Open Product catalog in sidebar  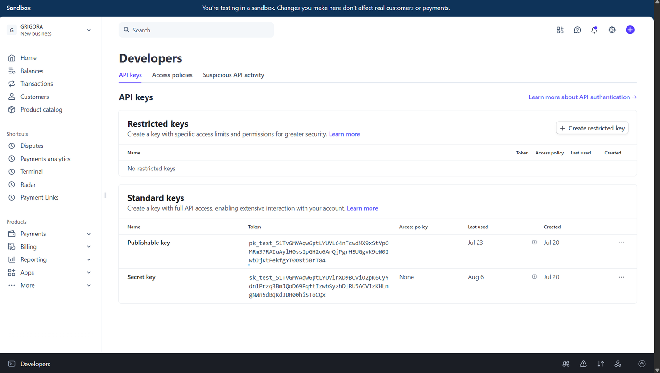[41, 110]
